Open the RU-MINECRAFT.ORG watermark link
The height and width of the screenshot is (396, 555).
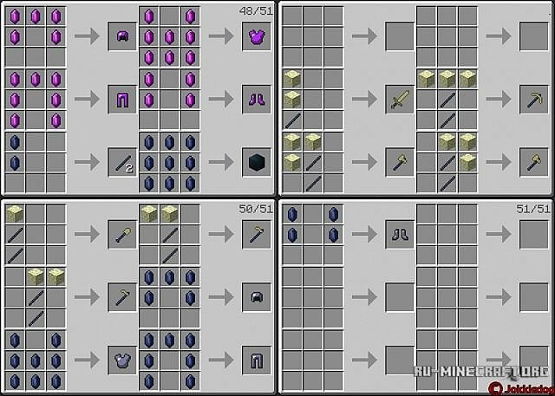(x=481, y=371)
